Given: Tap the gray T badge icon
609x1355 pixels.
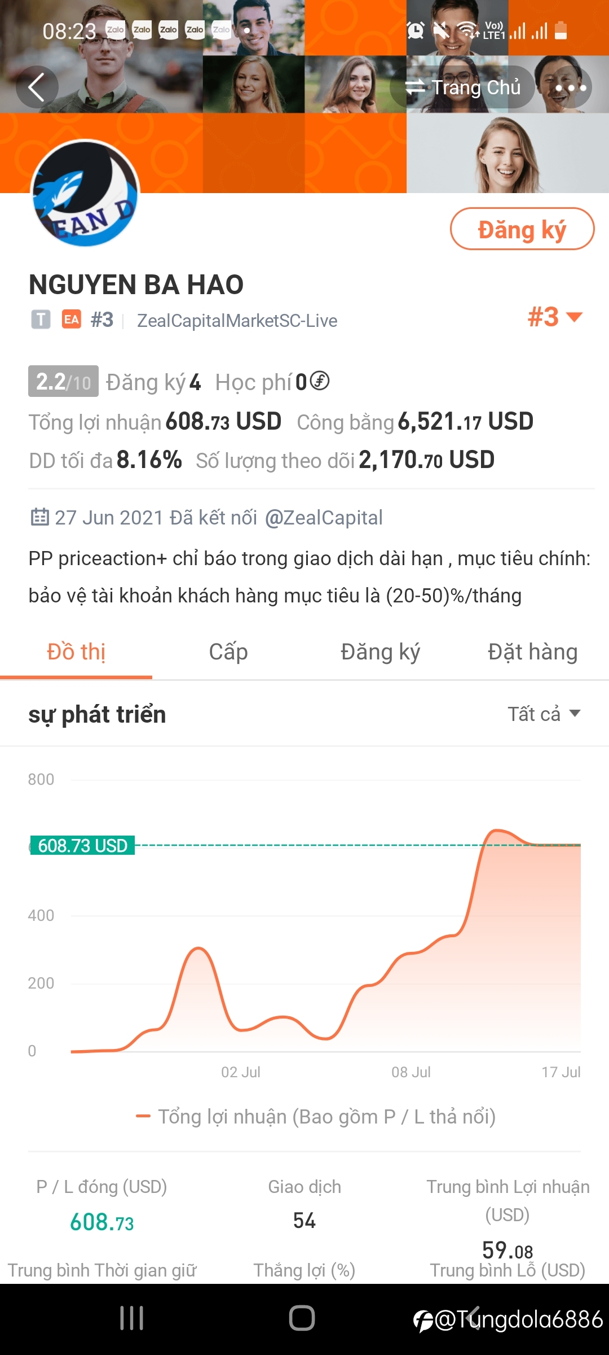Looking at the screenshot, I should 41,320.
